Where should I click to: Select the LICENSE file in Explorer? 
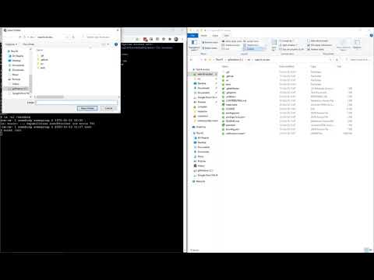pos(230,109)
